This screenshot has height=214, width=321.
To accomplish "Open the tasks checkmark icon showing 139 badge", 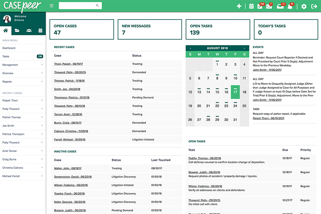I will (x=259, y=6).
